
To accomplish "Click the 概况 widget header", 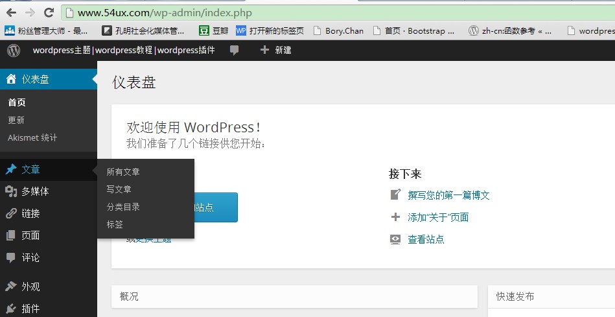I will point(295,296).
